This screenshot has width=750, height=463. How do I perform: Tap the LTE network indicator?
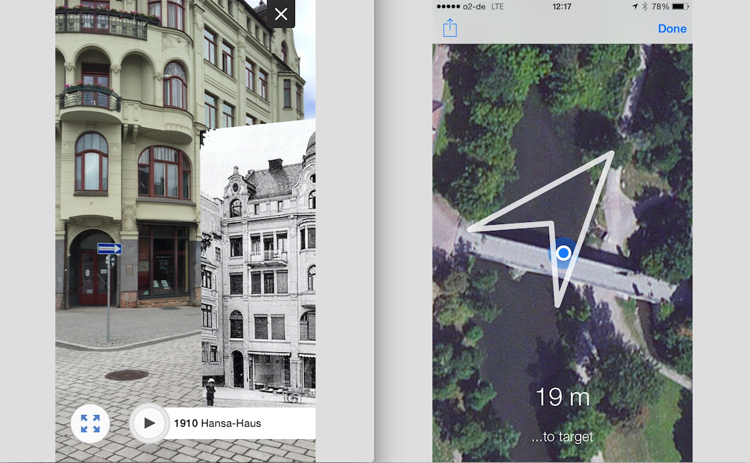[x=497, y=6]
